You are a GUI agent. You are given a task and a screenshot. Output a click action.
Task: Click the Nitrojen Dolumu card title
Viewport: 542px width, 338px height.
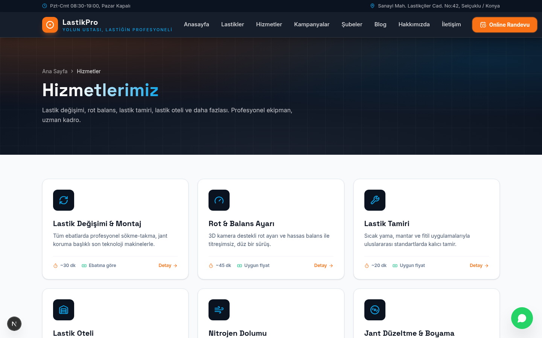point(238,333)
